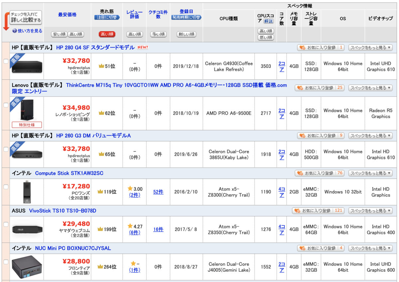Add NUC Mini PC to favorites
399x282 pixels.
(x=321, y=248)
